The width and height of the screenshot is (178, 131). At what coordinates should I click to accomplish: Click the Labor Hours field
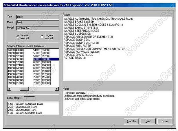point(30,98)
